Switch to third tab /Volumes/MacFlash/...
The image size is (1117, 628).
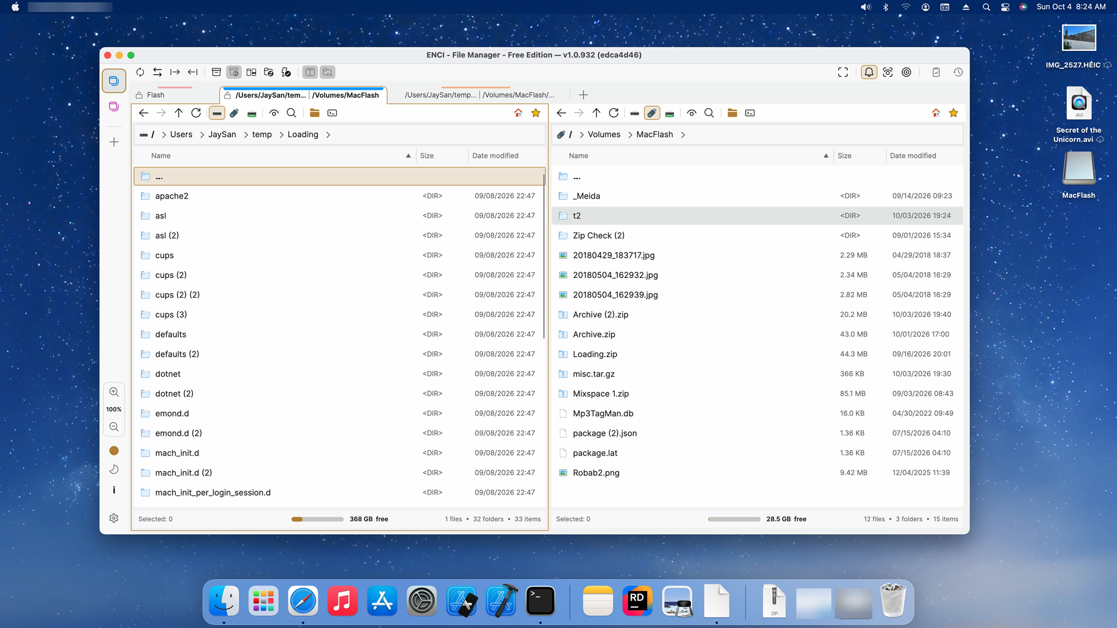(479, 95)
